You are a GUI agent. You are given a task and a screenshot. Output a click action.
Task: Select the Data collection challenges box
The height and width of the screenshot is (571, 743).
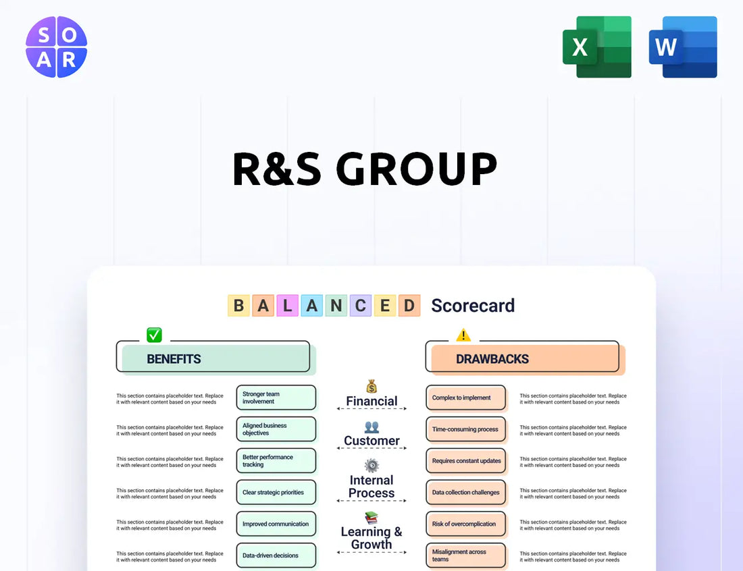click(x=466, y=493)
